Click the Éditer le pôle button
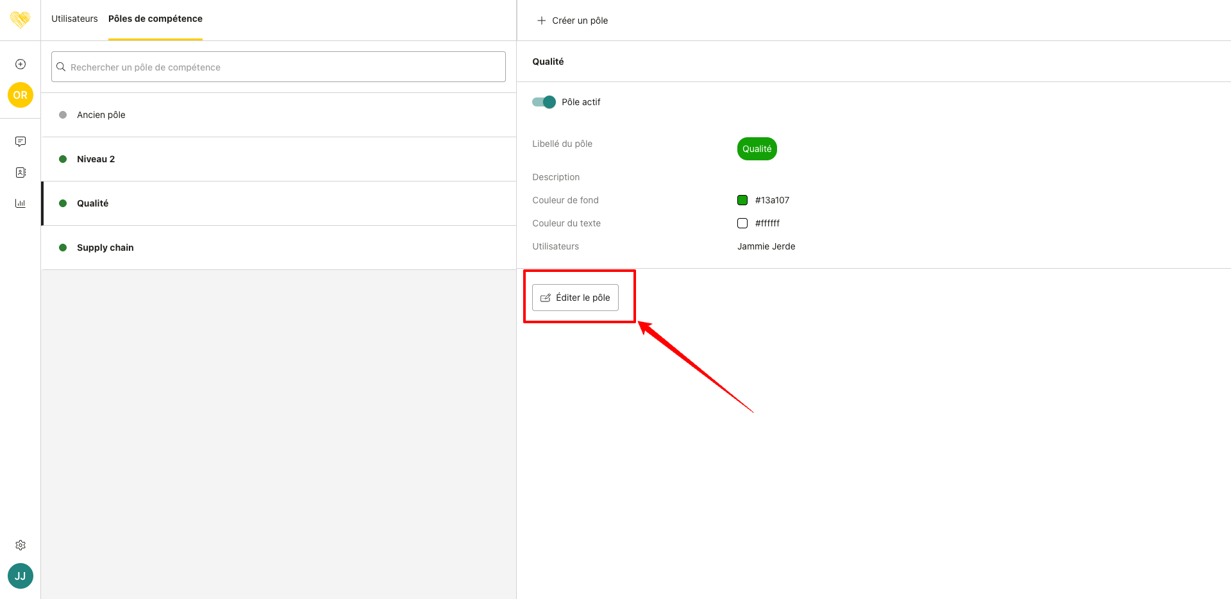The width and height of the screenshot is (1231, 599). tap(575, 298)
